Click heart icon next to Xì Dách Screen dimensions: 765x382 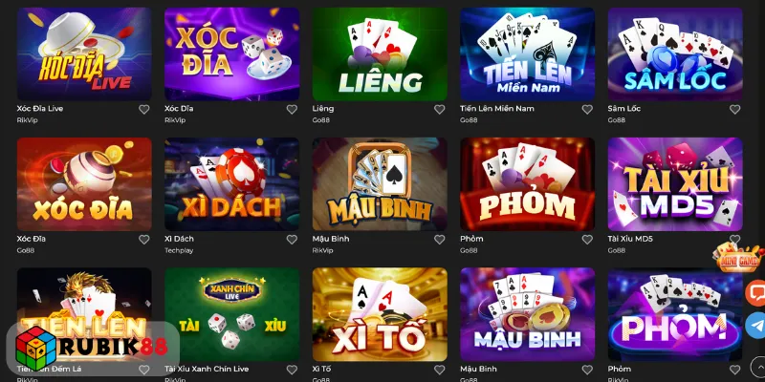(x=292, y=240)
